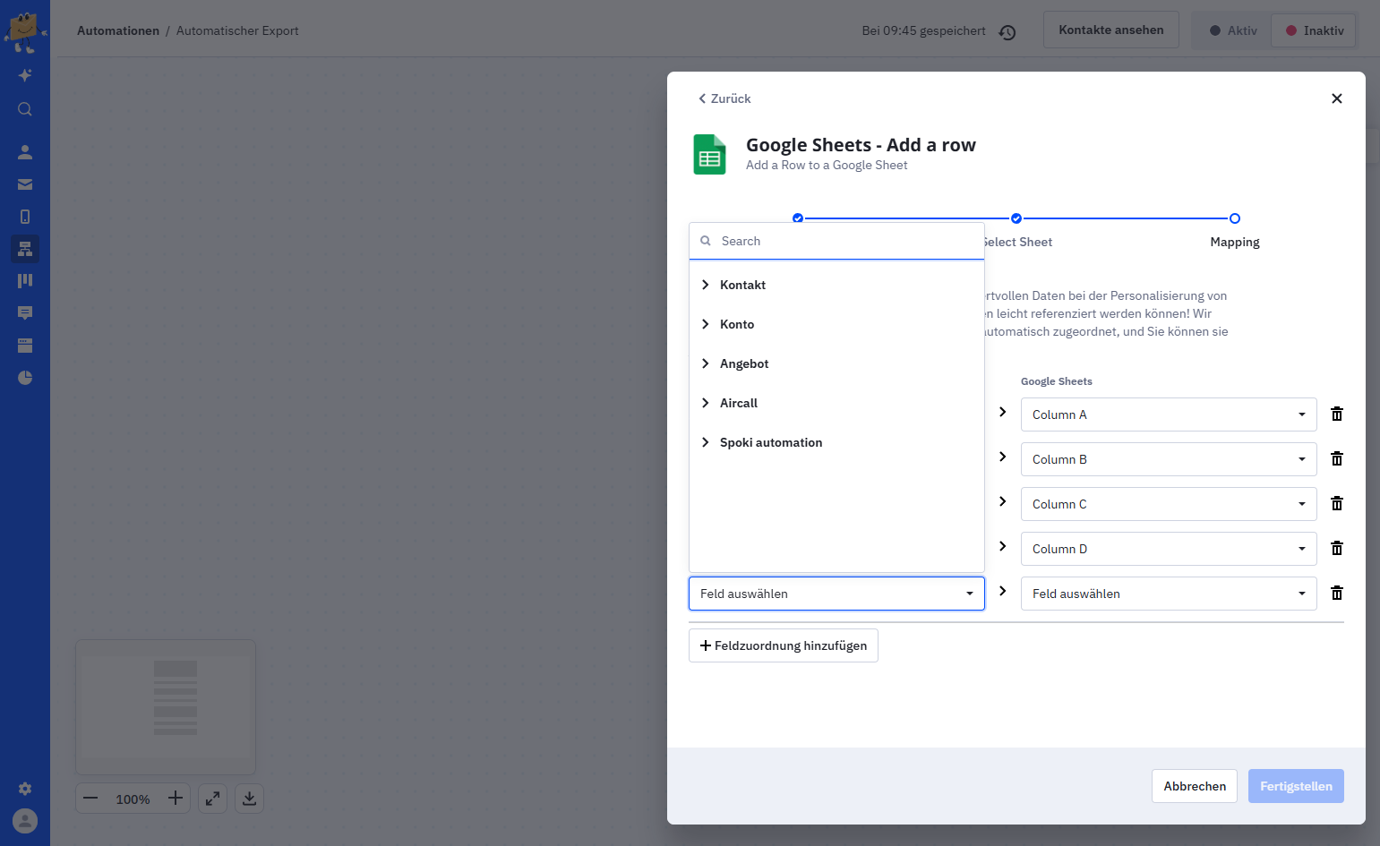This screenshot has width=1380, height=846.
Task: Open settings gear in sidebar
Action: (25, 789)
